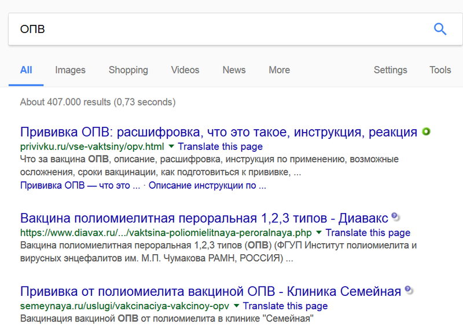Click green safety rating icon beside privivku result
The height and width of the screenshot is (326, 463).
click(x=426, y=132)
